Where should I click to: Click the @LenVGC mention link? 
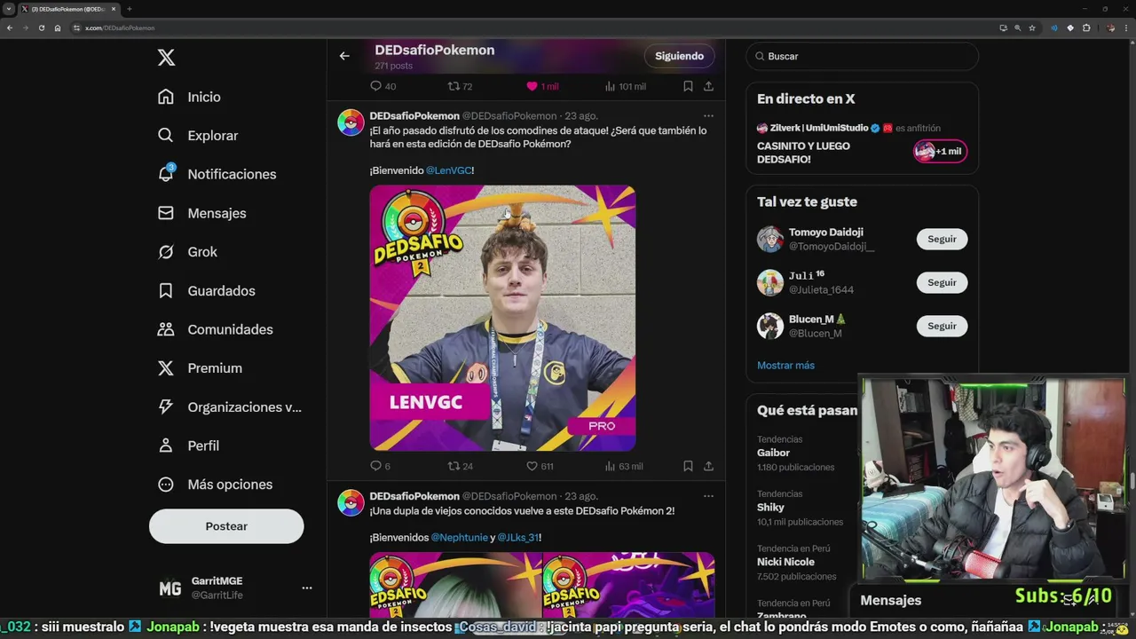tap(448, 170)
